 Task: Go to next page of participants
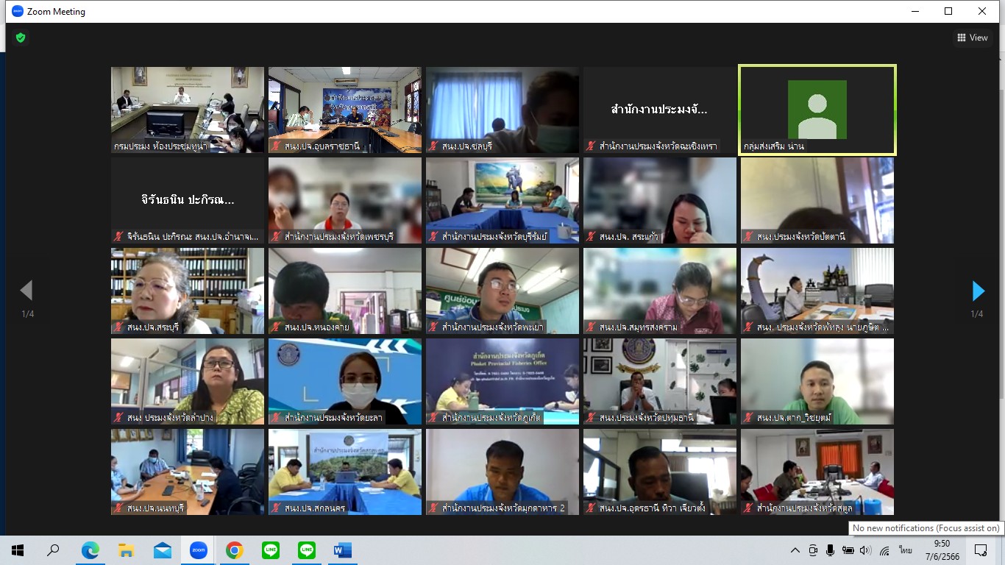pos(978,291)
